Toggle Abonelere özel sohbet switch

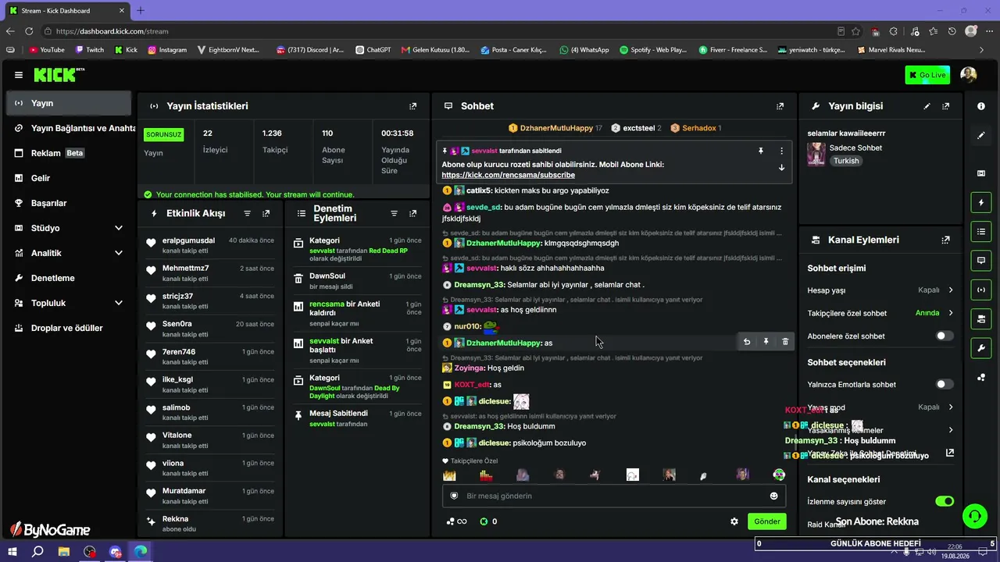coord(945,336)
